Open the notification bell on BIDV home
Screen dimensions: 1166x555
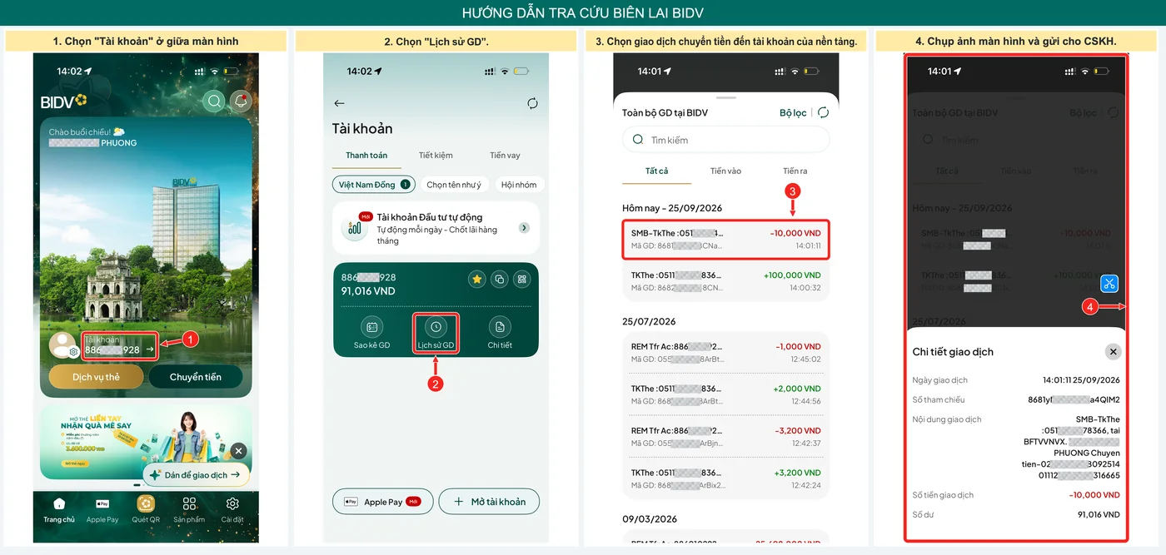pos(242,102)
